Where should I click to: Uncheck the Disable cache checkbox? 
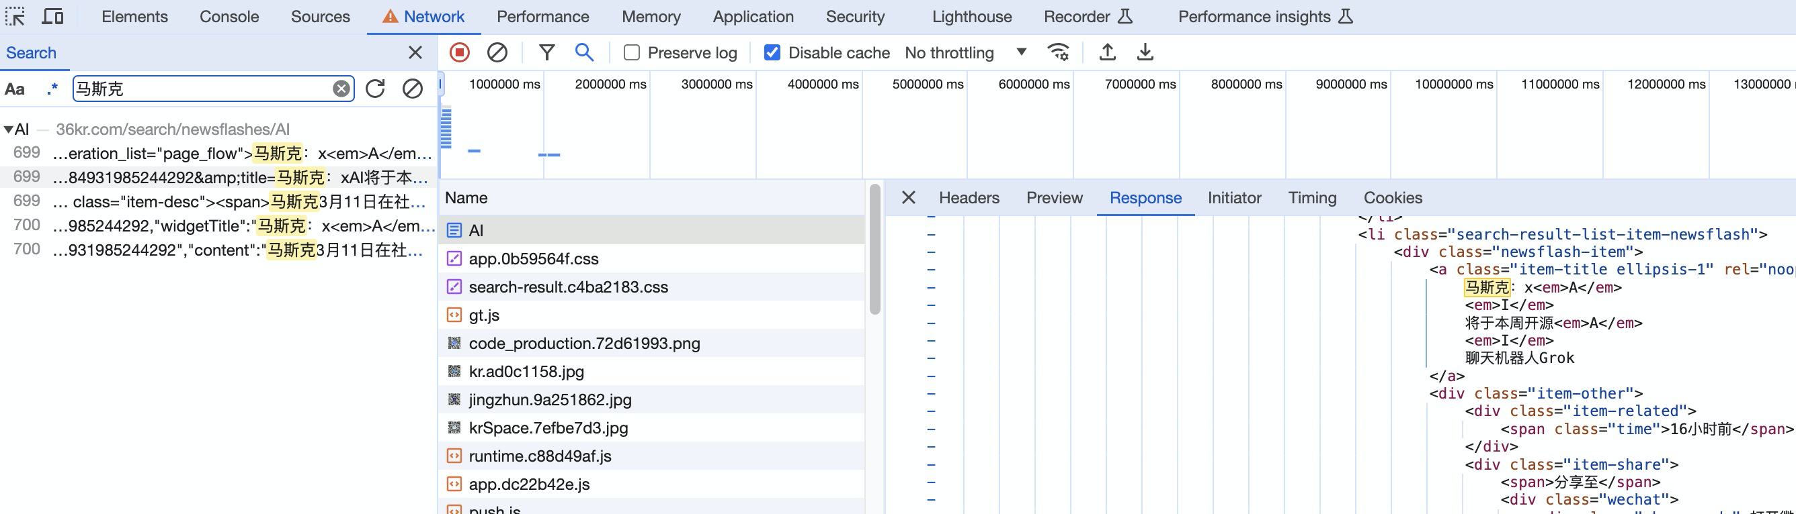point(772,53)
